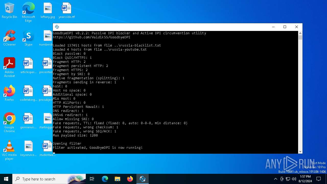Screen dimensions: 327x184
Task: Select the leftany.jpg image file
Action: [x=48, y=11]
